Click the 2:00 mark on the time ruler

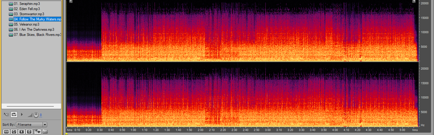[x=201, y=130]
